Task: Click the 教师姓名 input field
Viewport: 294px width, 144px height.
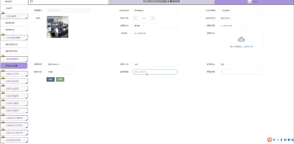Action: coord(242,64)
